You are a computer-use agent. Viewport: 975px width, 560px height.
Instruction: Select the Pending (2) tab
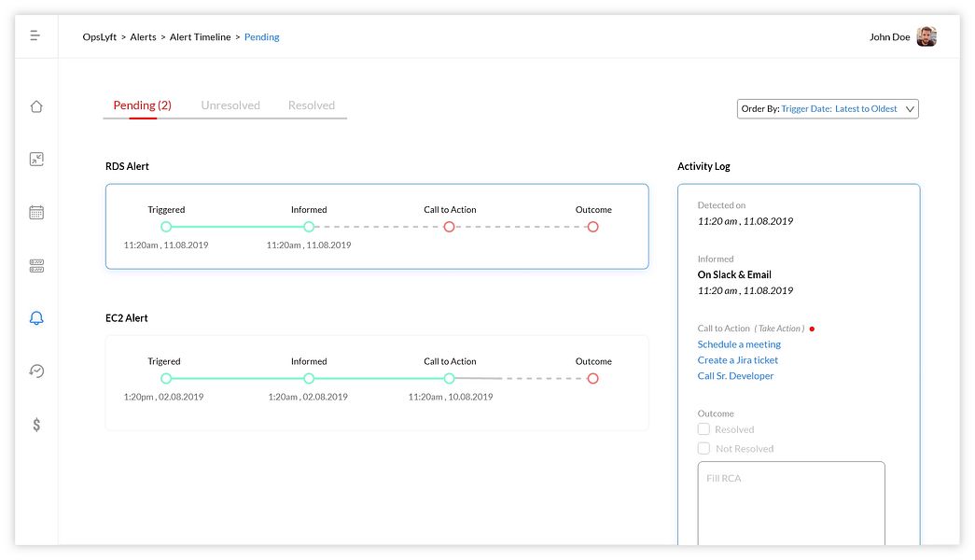coord(142,105)
